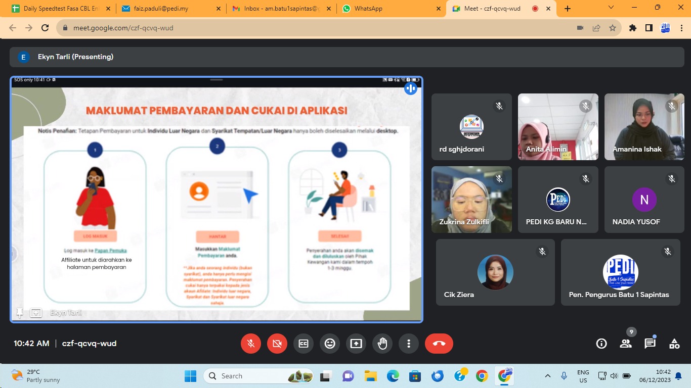Leave the call with red hang-up button

(439, 344)
